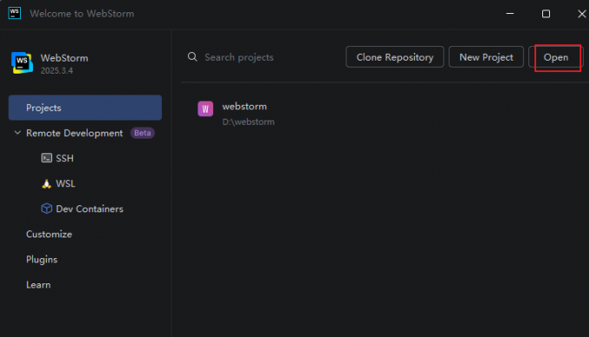Viewport: 589px width, 337px height.
Task: Close the Welcome to WebStorm window
Action: (581, 14)
